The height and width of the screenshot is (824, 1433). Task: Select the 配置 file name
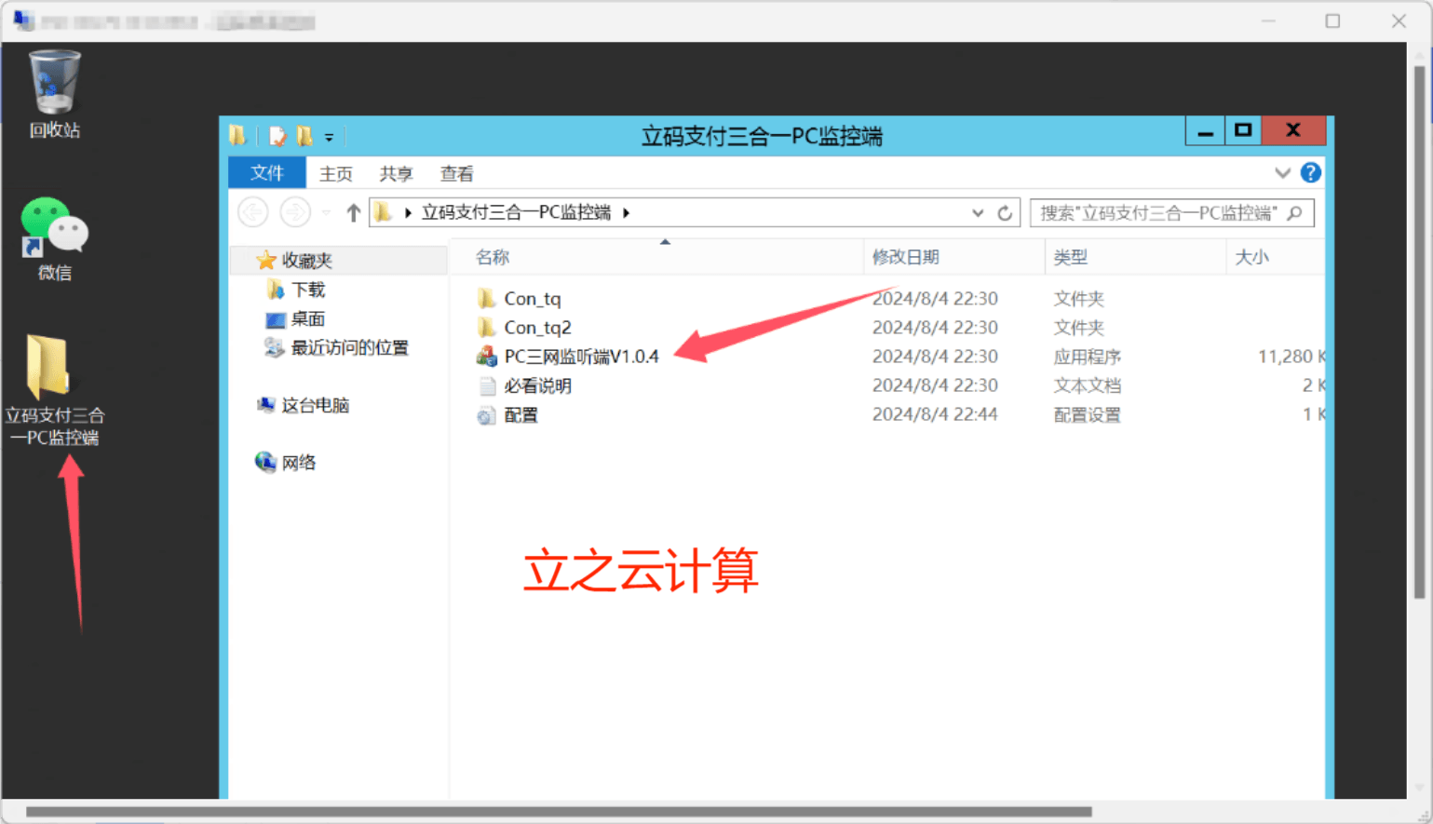(520, 415)
